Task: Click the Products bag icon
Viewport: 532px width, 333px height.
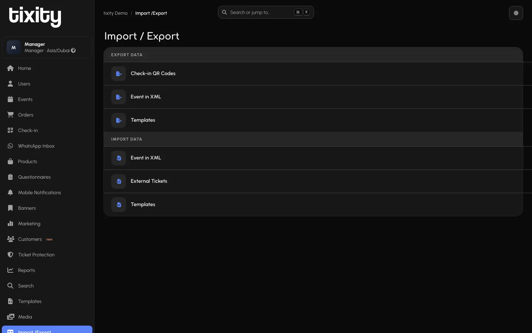Action: pos(10,162)
